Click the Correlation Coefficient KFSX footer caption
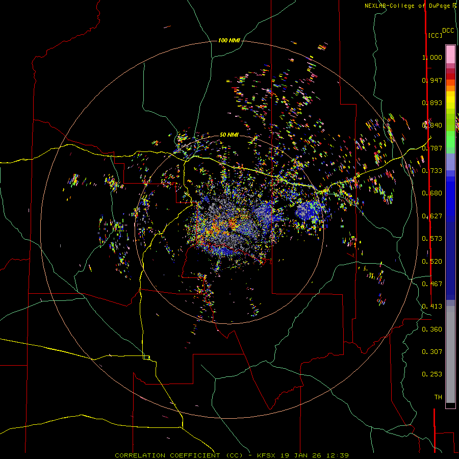This screenshot has height=459, width=459. 232,455
